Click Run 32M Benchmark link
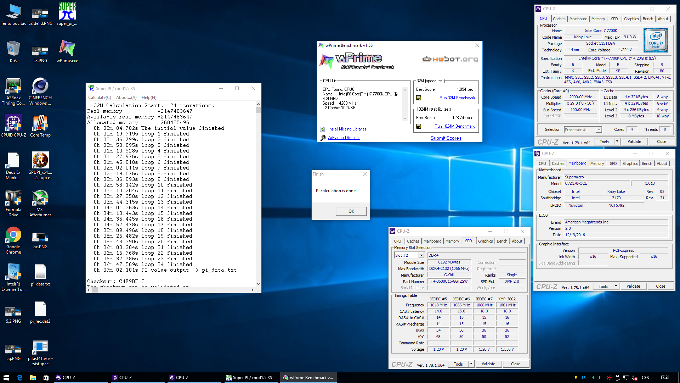 (x=457, y=98)
